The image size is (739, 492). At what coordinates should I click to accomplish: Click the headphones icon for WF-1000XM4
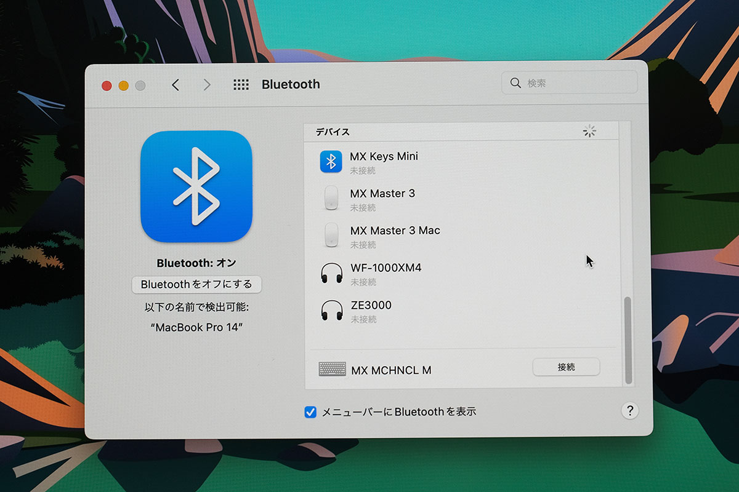[332, 274]
